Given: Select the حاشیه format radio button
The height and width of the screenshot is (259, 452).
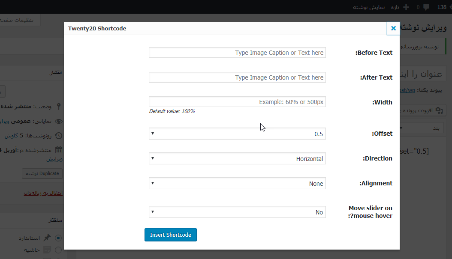Looking at the screenshot, I should pos(58,250).
